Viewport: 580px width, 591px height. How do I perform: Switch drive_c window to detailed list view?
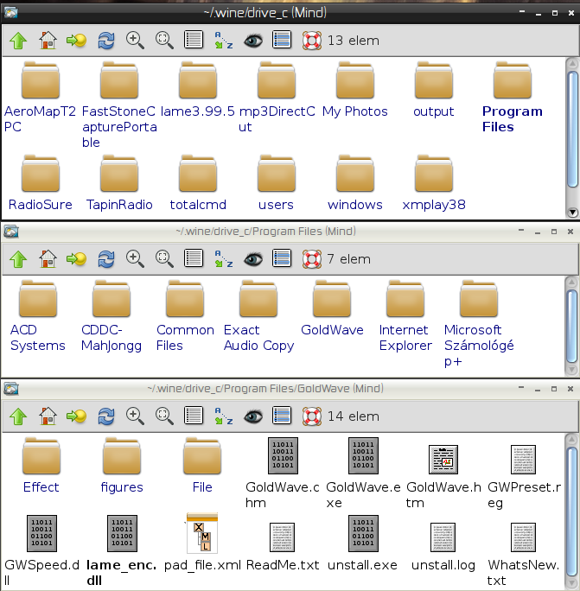[x=194, y=40]
